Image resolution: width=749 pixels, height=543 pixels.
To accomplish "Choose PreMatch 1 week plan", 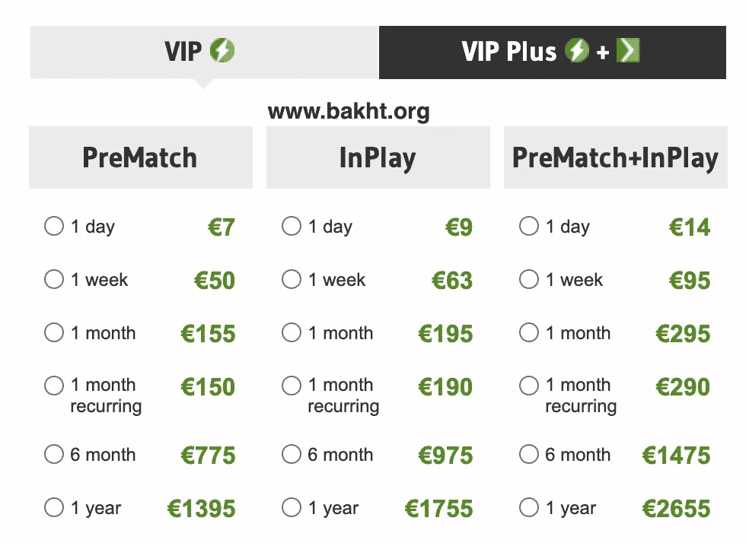I will pyautogui.click(x=54, y=280).
